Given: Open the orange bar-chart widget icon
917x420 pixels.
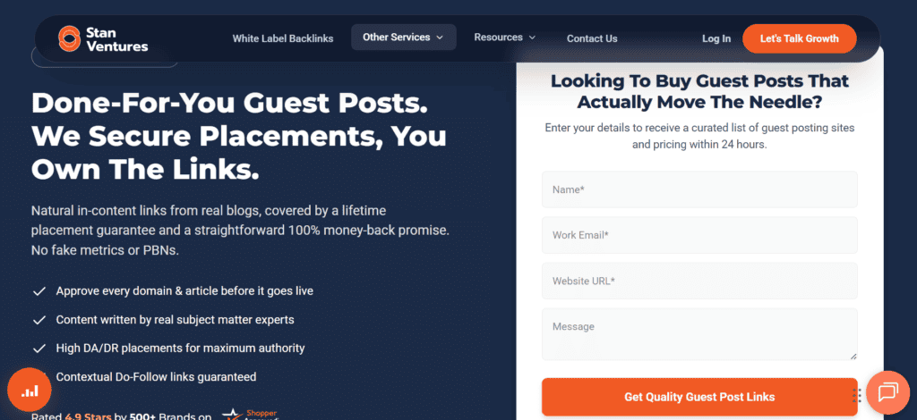Looking at the screenshot, I should pyautogui.click(x=30, y=391).
